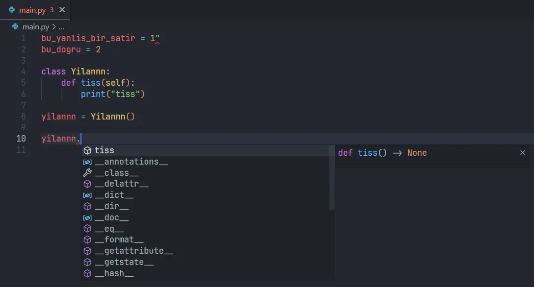Click the method icon beside __getattribute__
534x287 pixels.
[x=87, y=251]
